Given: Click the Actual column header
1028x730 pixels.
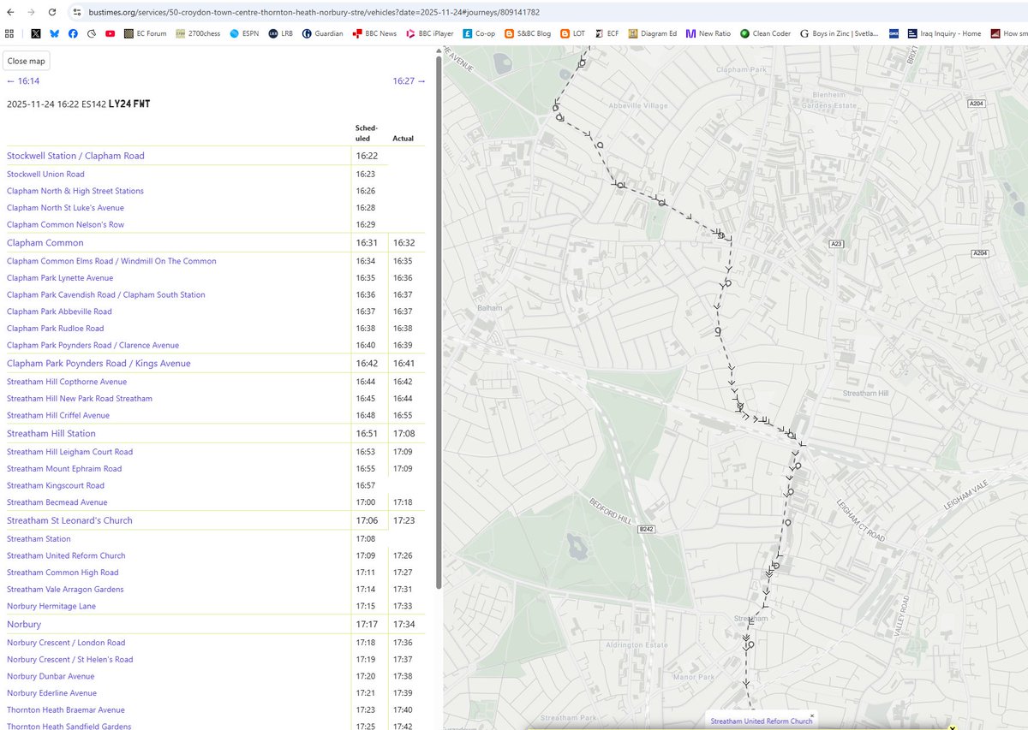Looking at the screenshot, I should (403, 139).
